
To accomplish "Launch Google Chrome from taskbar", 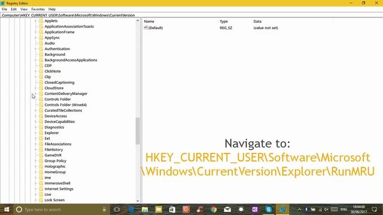I will [214, 210].
